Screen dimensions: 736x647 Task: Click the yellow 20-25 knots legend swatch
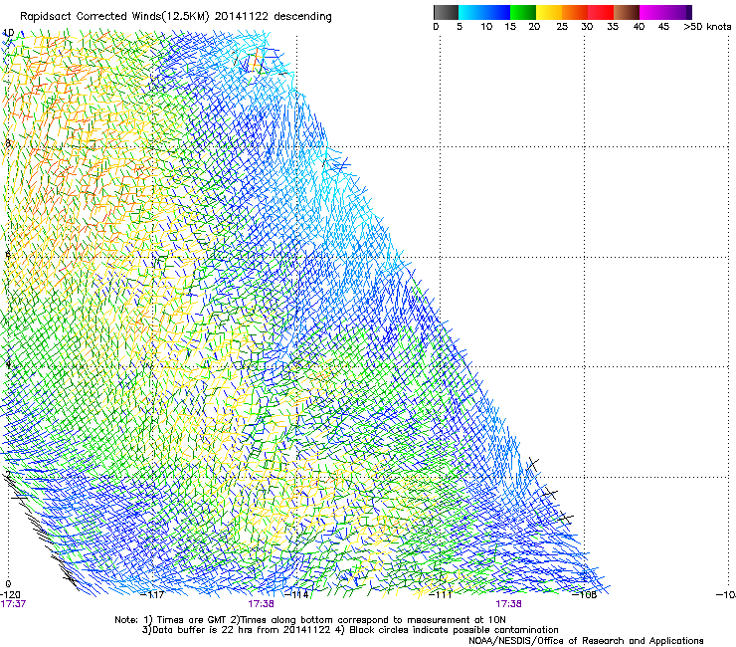(549, 12)
